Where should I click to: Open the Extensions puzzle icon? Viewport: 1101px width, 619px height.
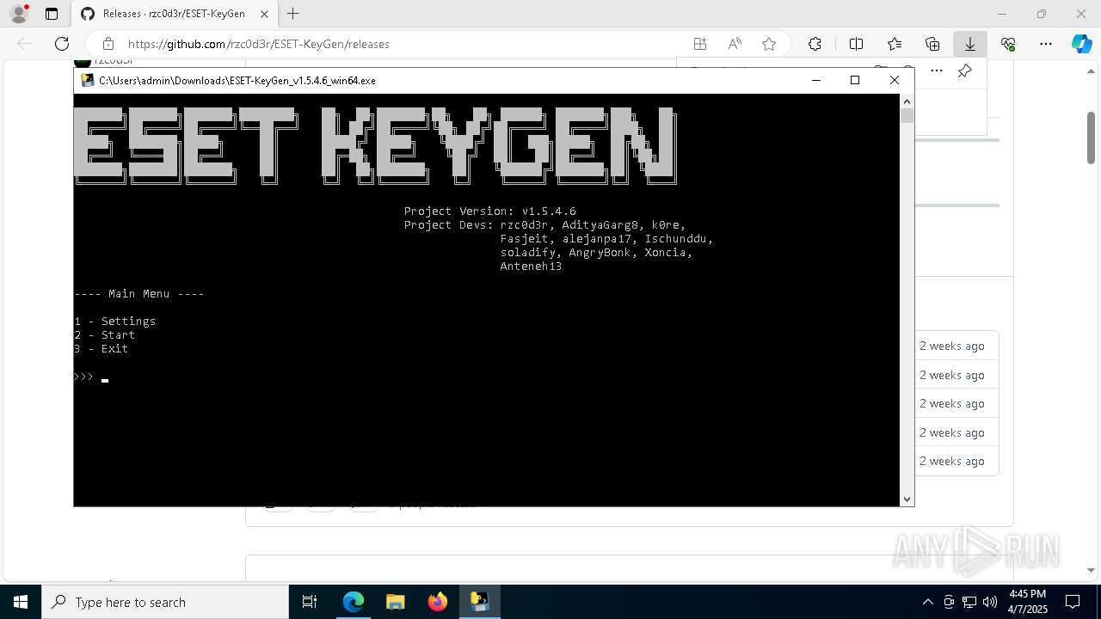coord(815,44)
